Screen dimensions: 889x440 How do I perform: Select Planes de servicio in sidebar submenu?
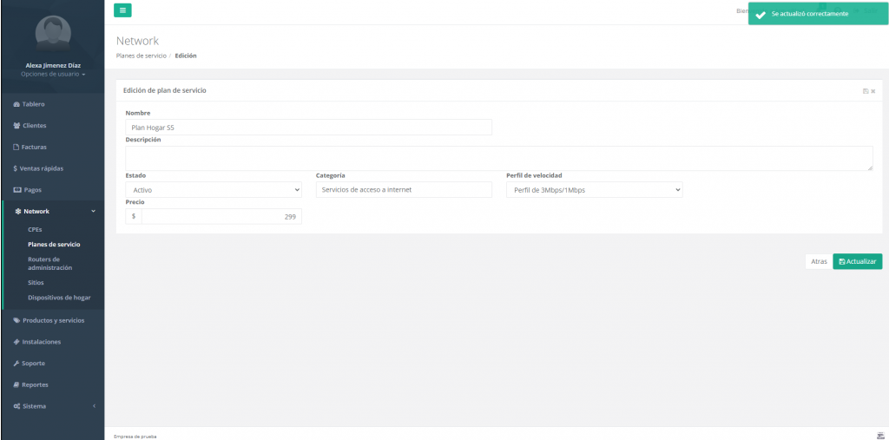point(54,245)
